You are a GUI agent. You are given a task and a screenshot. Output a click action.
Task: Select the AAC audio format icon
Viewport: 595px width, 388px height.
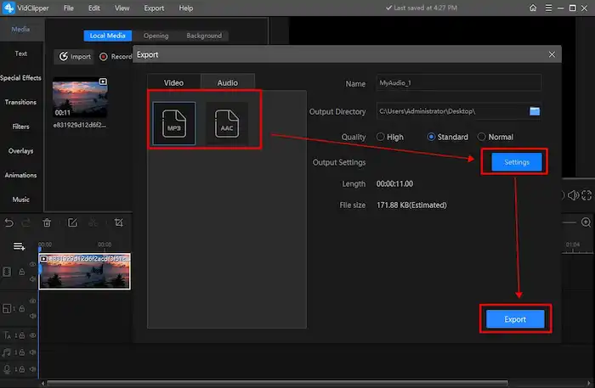(x=227, y=123)
